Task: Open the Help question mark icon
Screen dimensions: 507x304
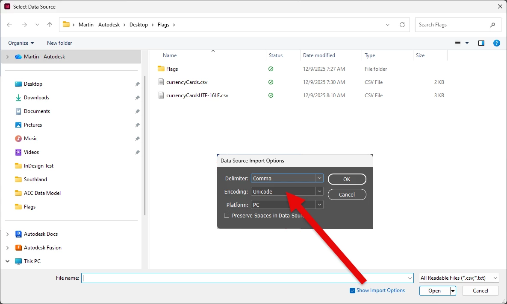Action: (497, 43)
